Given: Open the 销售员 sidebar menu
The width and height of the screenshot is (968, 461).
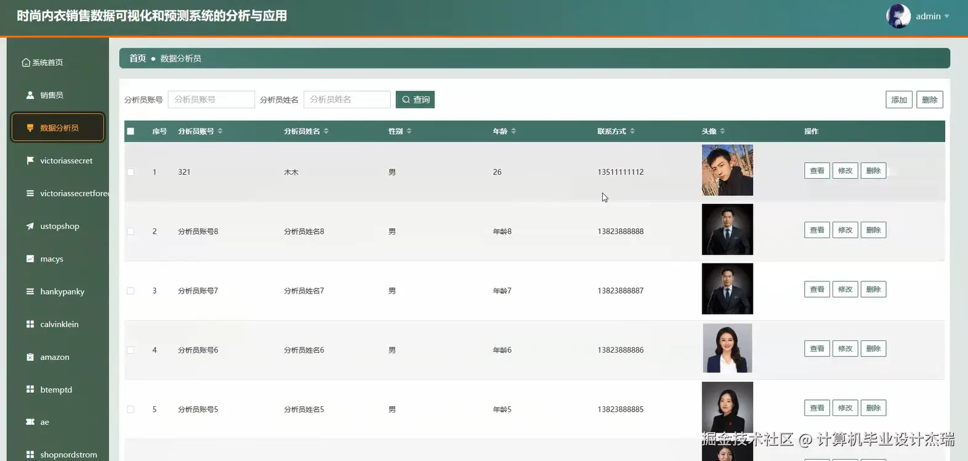Looking at the screenshot, I should coord(58,95).
